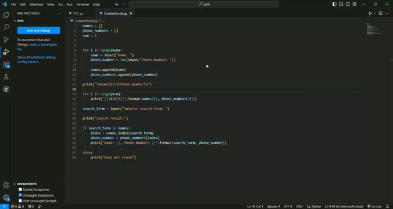
Task: Open the Search view in activity bar
Action: [x=6, y=27]
